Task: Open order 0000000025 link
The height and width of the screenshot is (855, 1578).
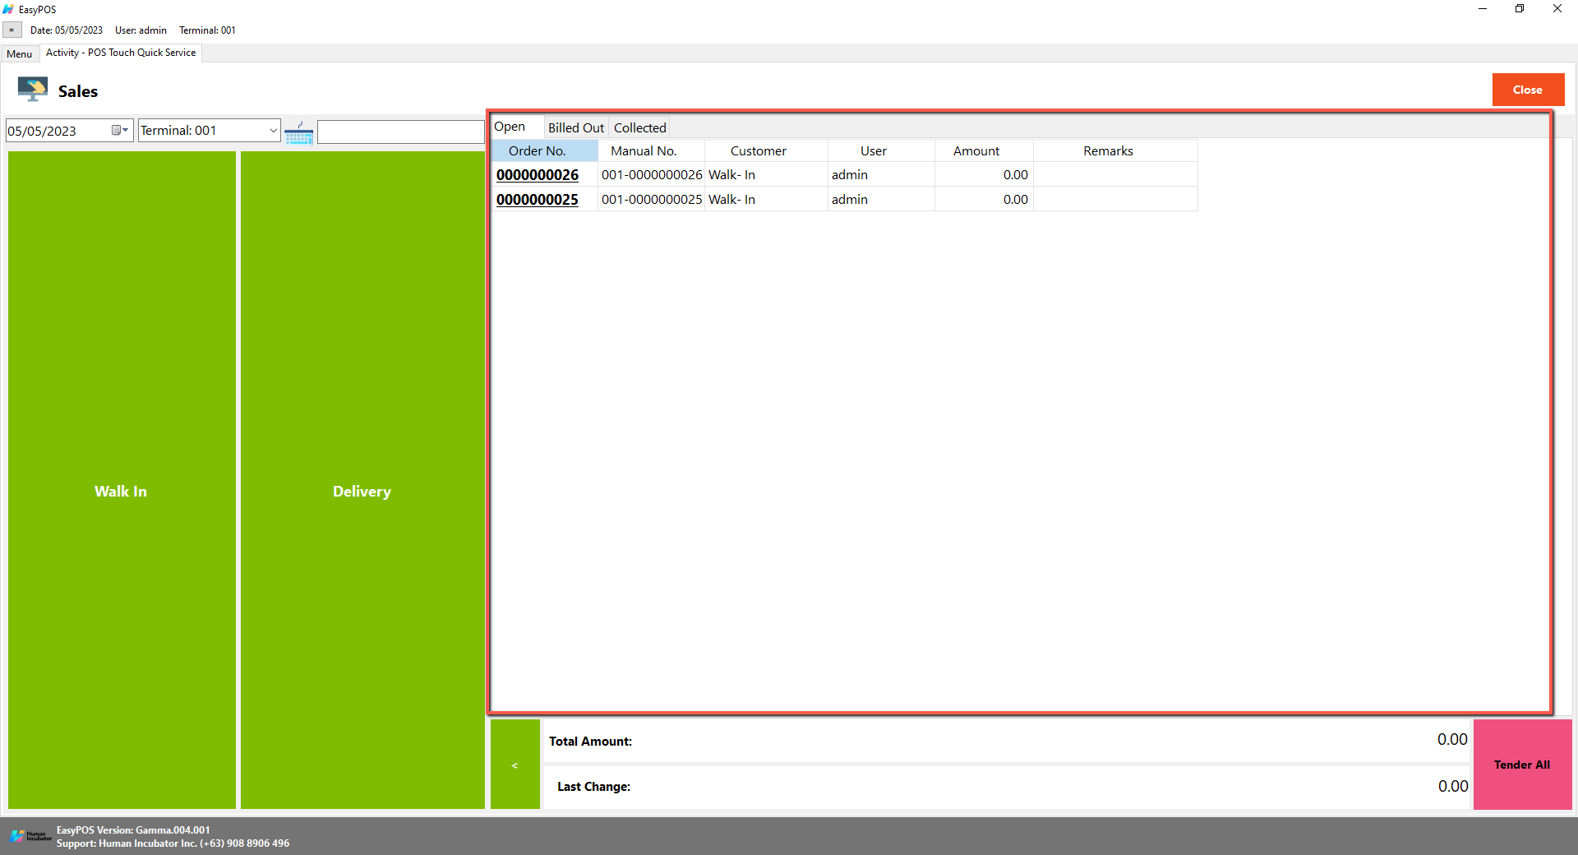Action: pyautogui.click(x=538, y=200)
